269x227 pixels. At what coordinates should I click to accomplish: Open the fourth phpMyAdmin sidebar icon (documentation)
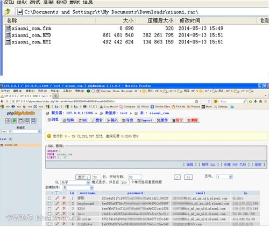[x=27, y=121]
